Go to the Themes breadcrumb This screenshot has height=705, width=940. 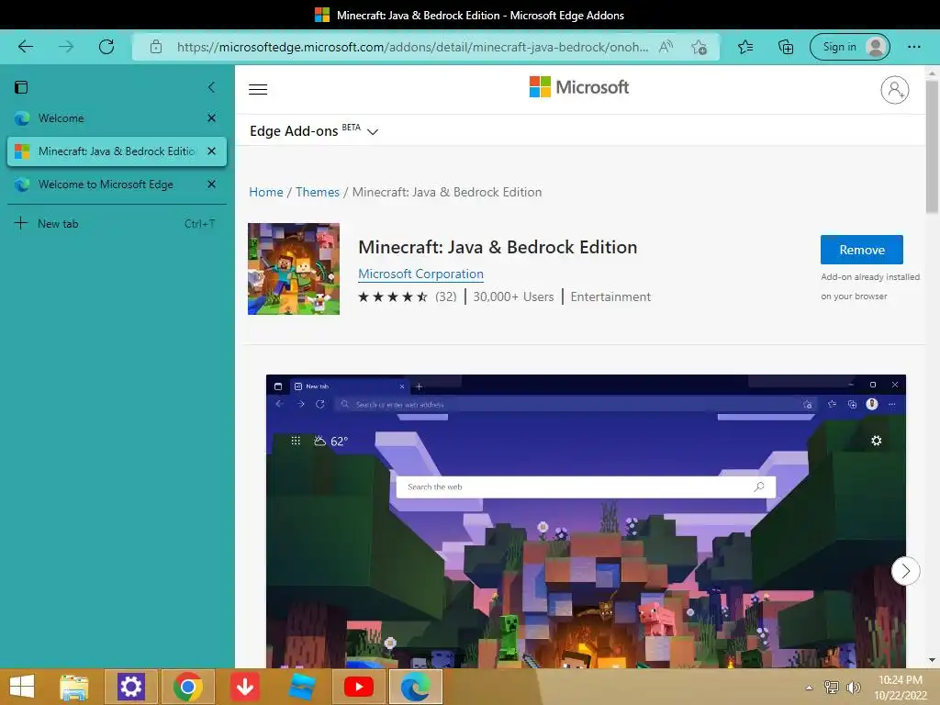tap(317, 193)
